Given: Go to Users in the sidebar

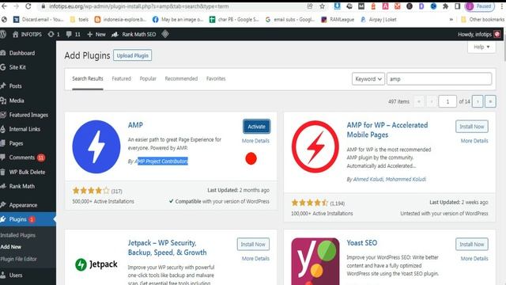Looking at the screenshot, I should coord(16,275).
